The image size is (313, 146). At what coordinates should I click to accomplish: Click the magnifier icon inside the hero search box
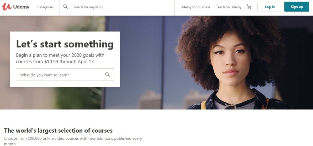pos(107,75)
